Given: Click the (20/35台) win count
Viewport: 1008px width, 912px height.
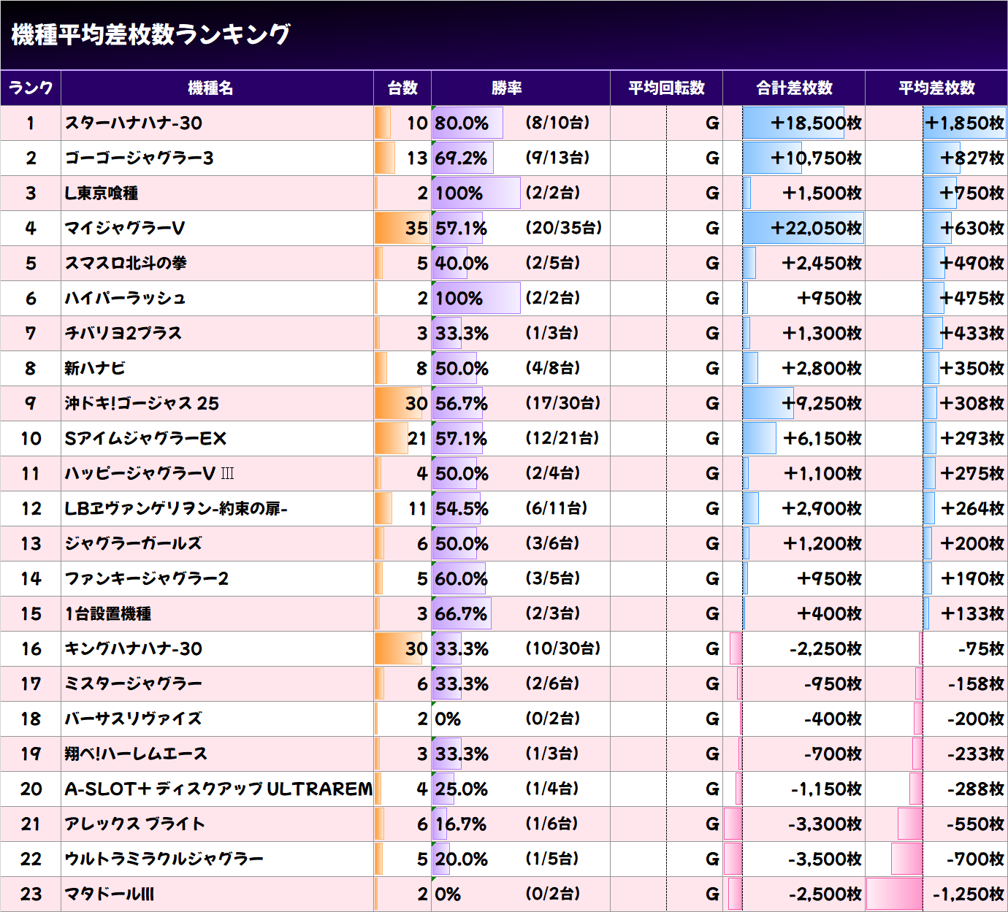Looking at the screenshot, I should click(x=564, y=228).
